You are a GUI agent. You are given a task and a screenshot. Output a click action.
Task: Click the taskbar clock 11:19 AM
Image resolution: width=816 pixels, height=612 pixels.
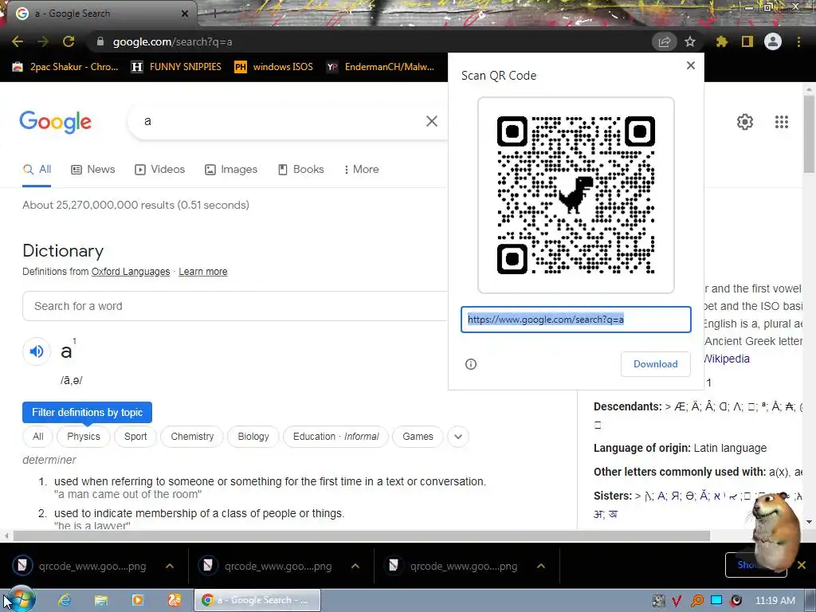[775, 601]
